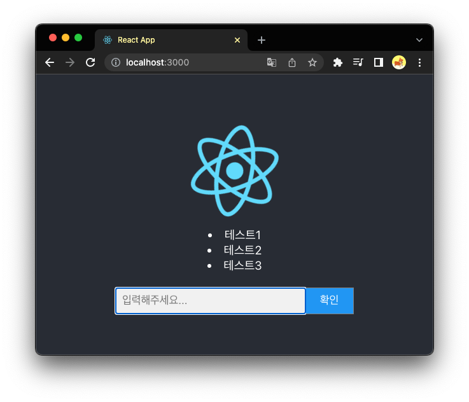Click the 테스트1 list item
The width and height of the screenshot is (469, 402).
(242, 235)
